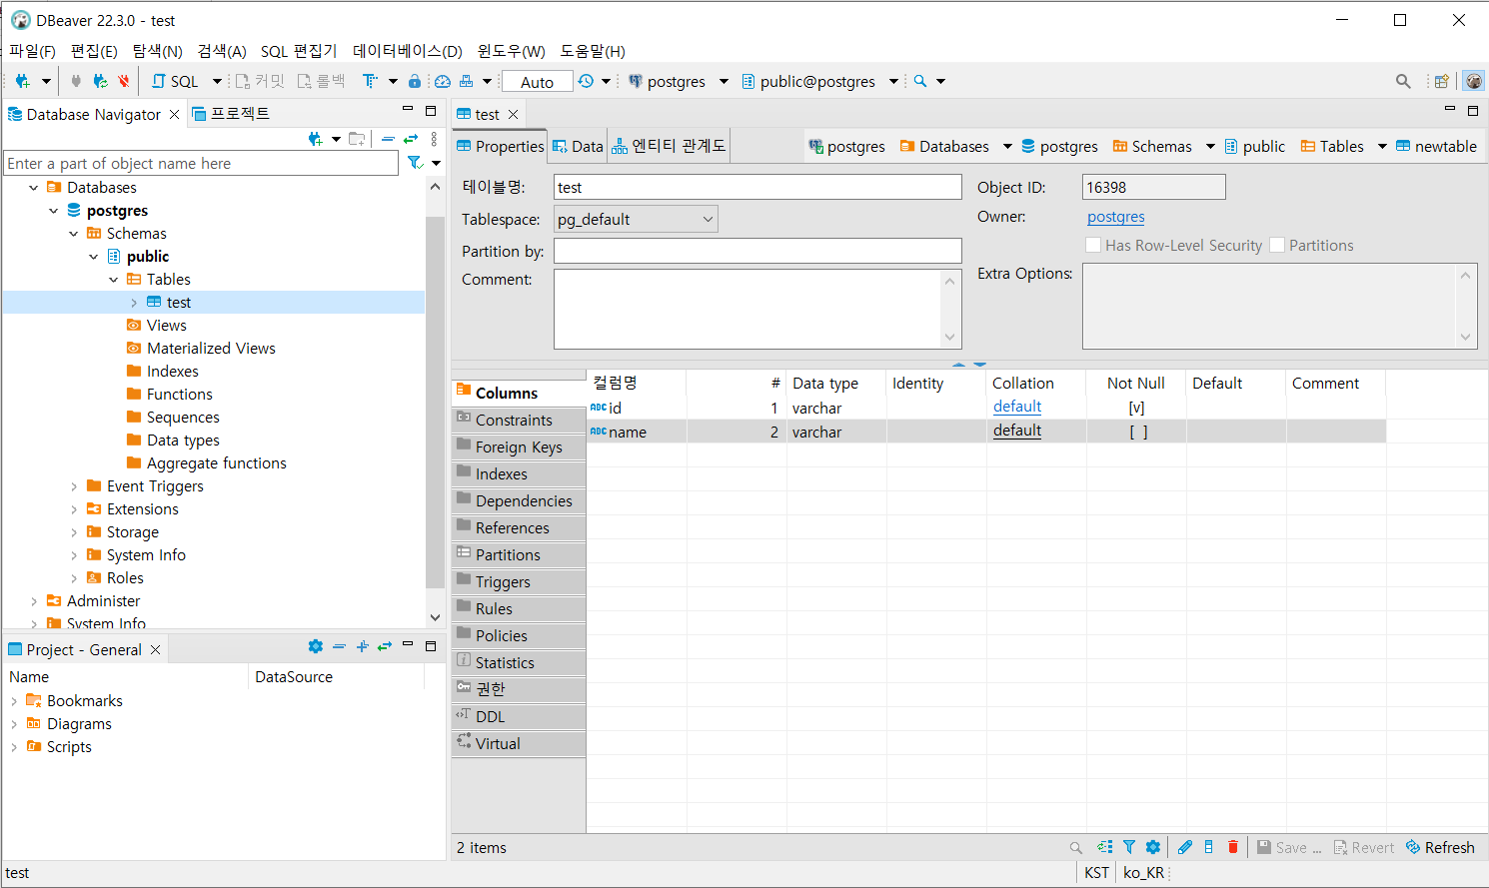
Task: Collapse the Schemas tree node
Action: coord(74,234)
